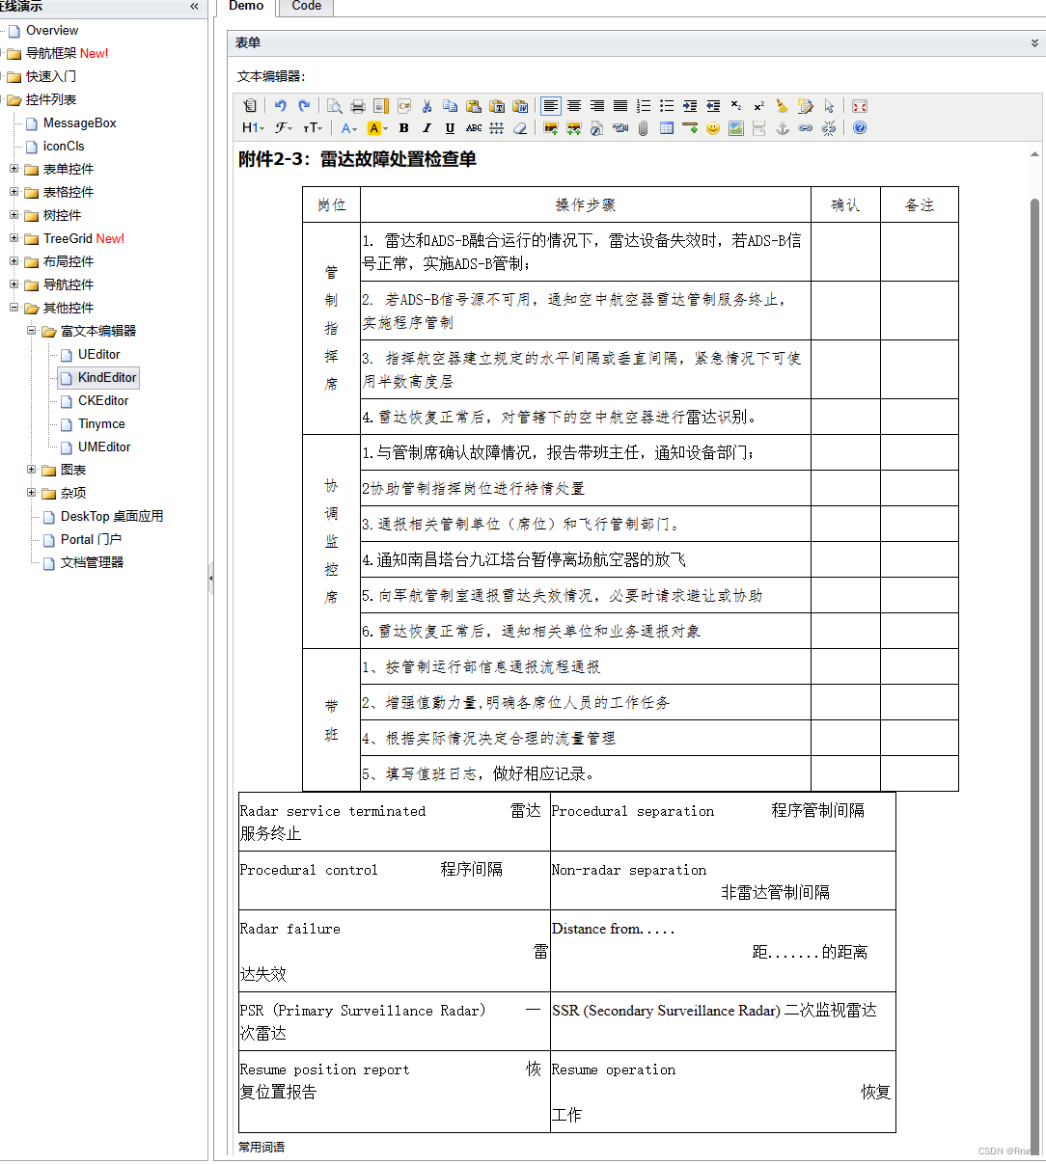Remove formatting with eraser icon

[x=520, y=128]
